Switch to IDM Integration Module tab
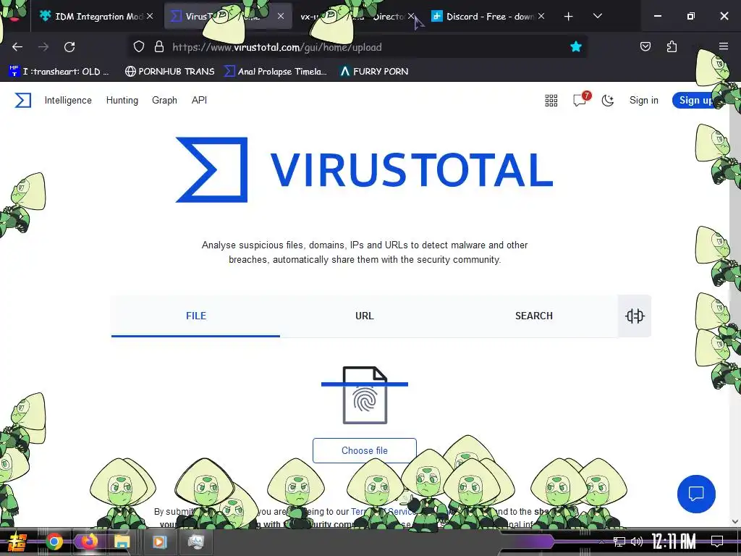The width and height of the screenshot is (741, 556). [97, 17]
